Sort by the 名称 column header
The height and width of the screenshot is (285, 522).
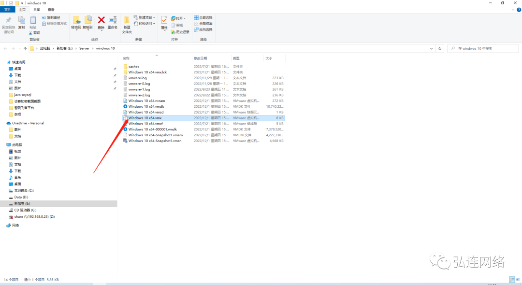click(x=126, y=58)
